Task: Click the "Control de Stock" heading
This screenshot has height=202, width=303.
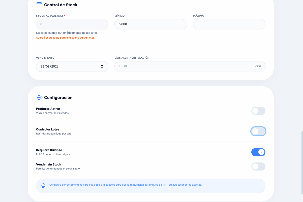Action: click(x=61, y=5)
